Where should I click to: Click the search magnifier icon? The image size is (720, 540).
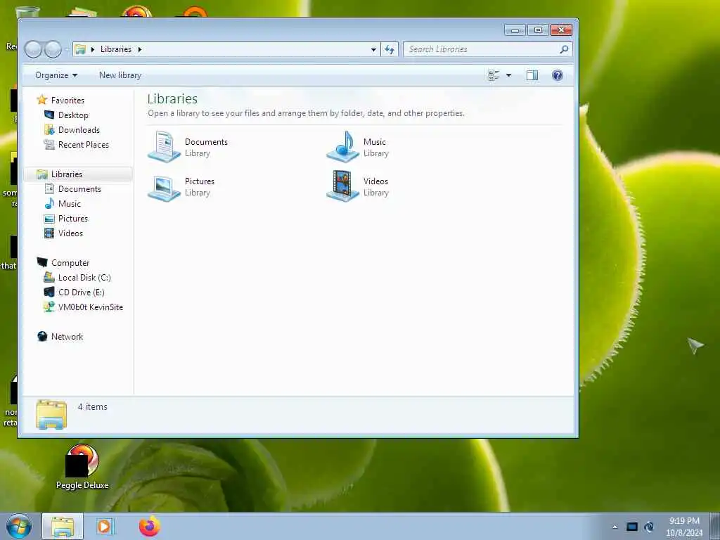(x=564, y=49)
